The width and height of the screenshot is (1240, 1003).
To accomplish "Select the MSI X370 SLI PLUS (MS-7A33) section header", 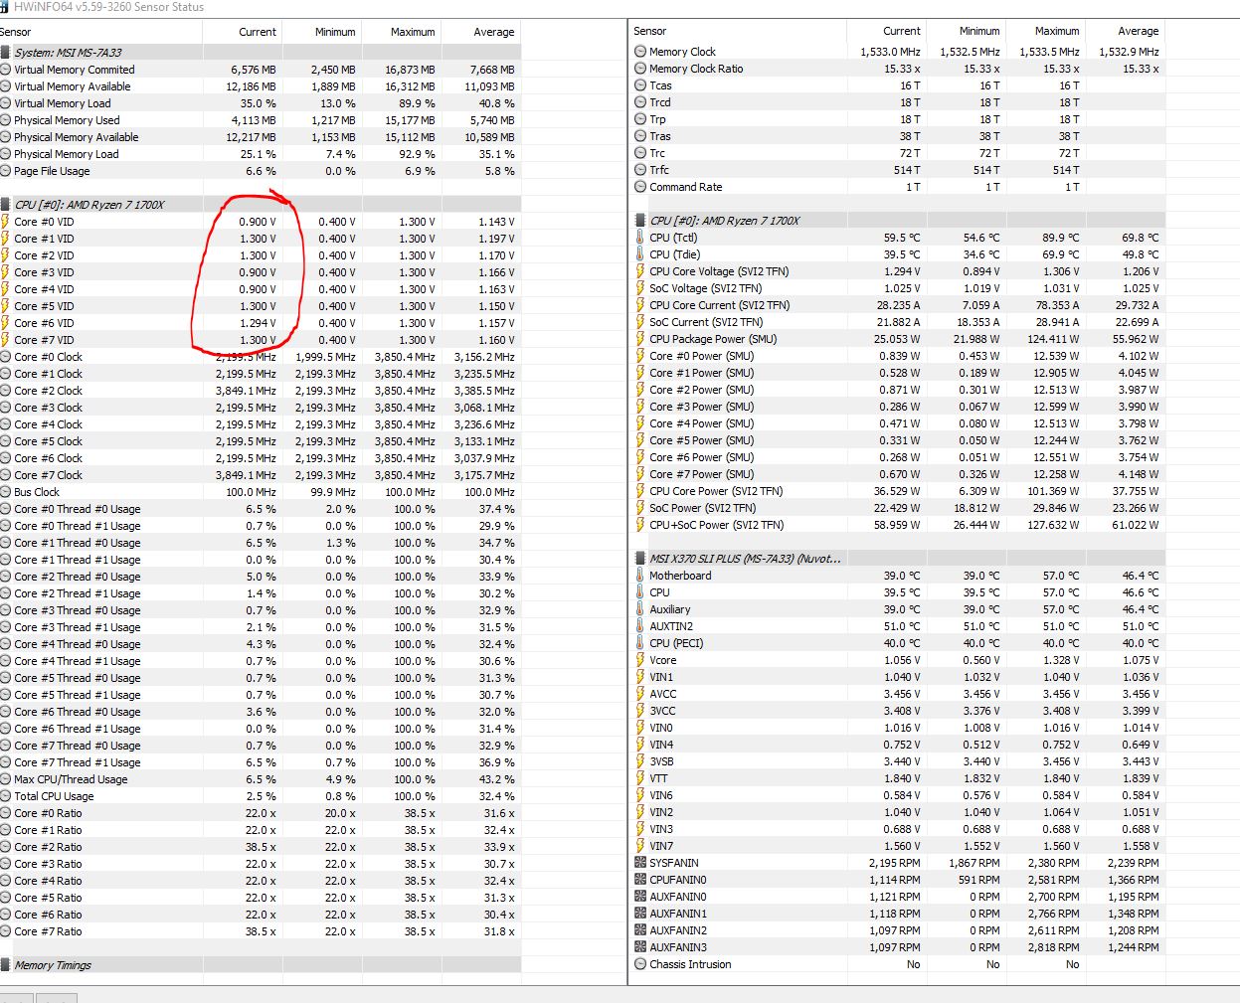I will (x=899, y=559).
